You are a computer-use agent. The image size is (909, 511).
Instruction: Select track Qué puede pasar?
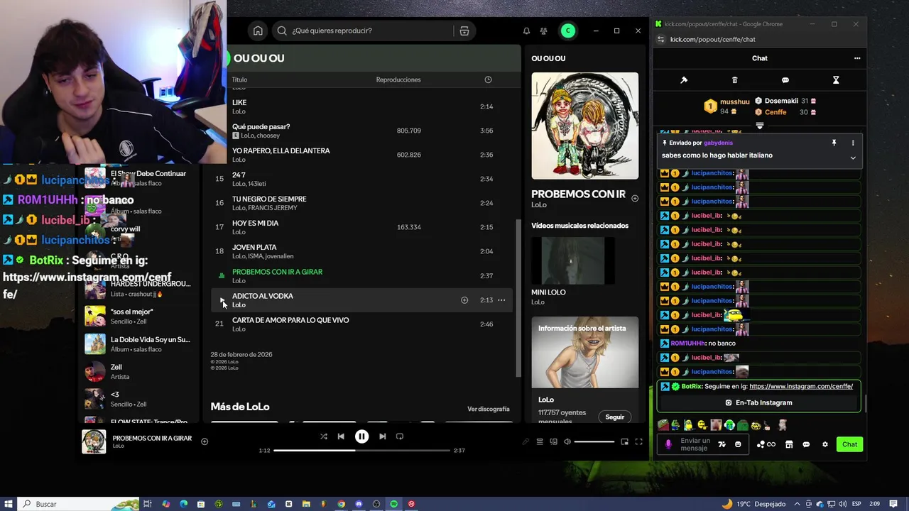point(361,131)
